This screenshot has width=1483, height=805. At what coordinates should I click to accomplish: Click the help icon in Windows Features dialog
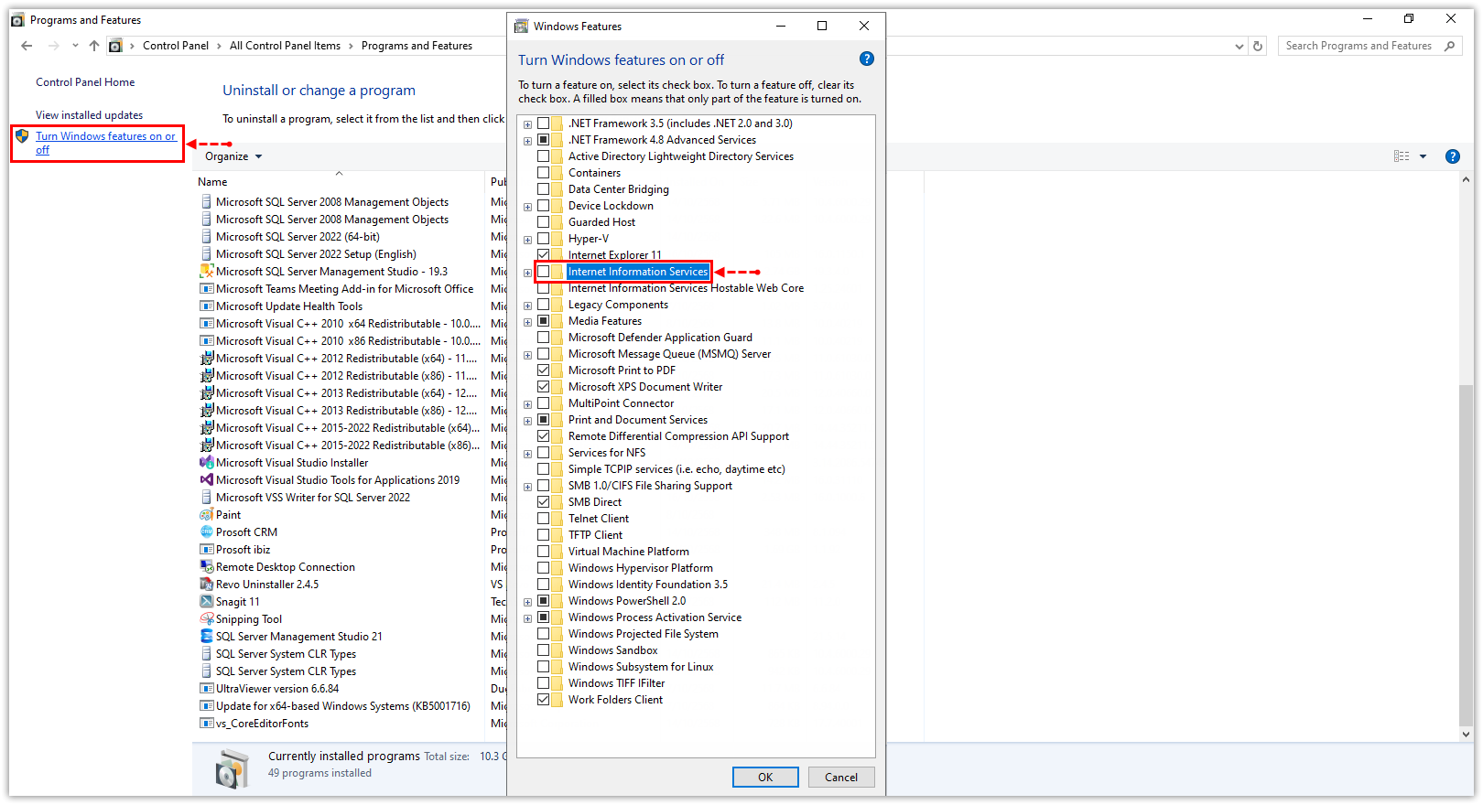pyautogui.click(x=866, y=59)
